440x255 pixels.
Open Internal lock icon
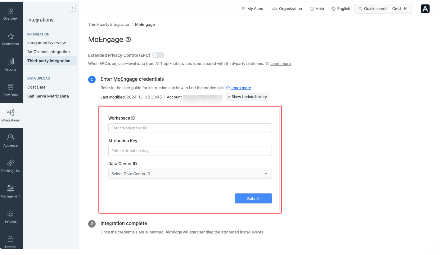pos(10,239)
